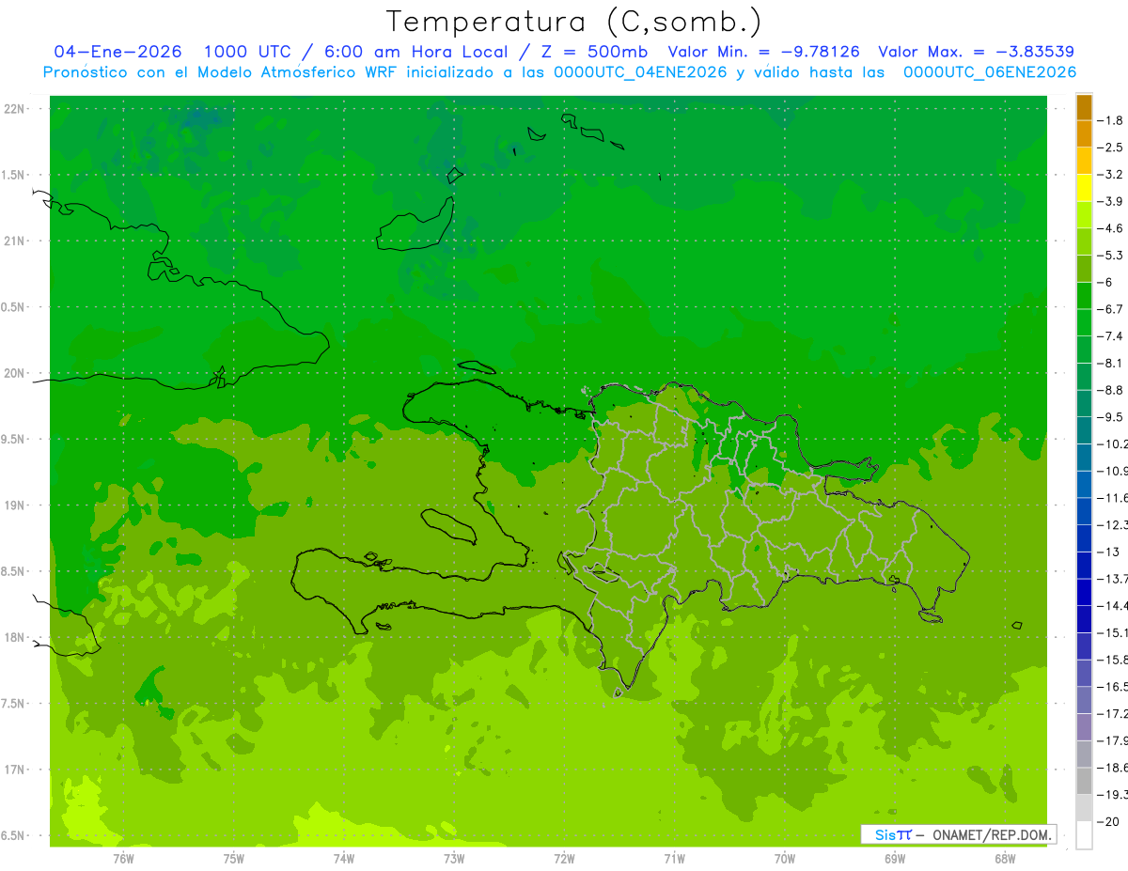
Task: Click the topmost brown-orange color bar swatch
Action: (1084, 107)
